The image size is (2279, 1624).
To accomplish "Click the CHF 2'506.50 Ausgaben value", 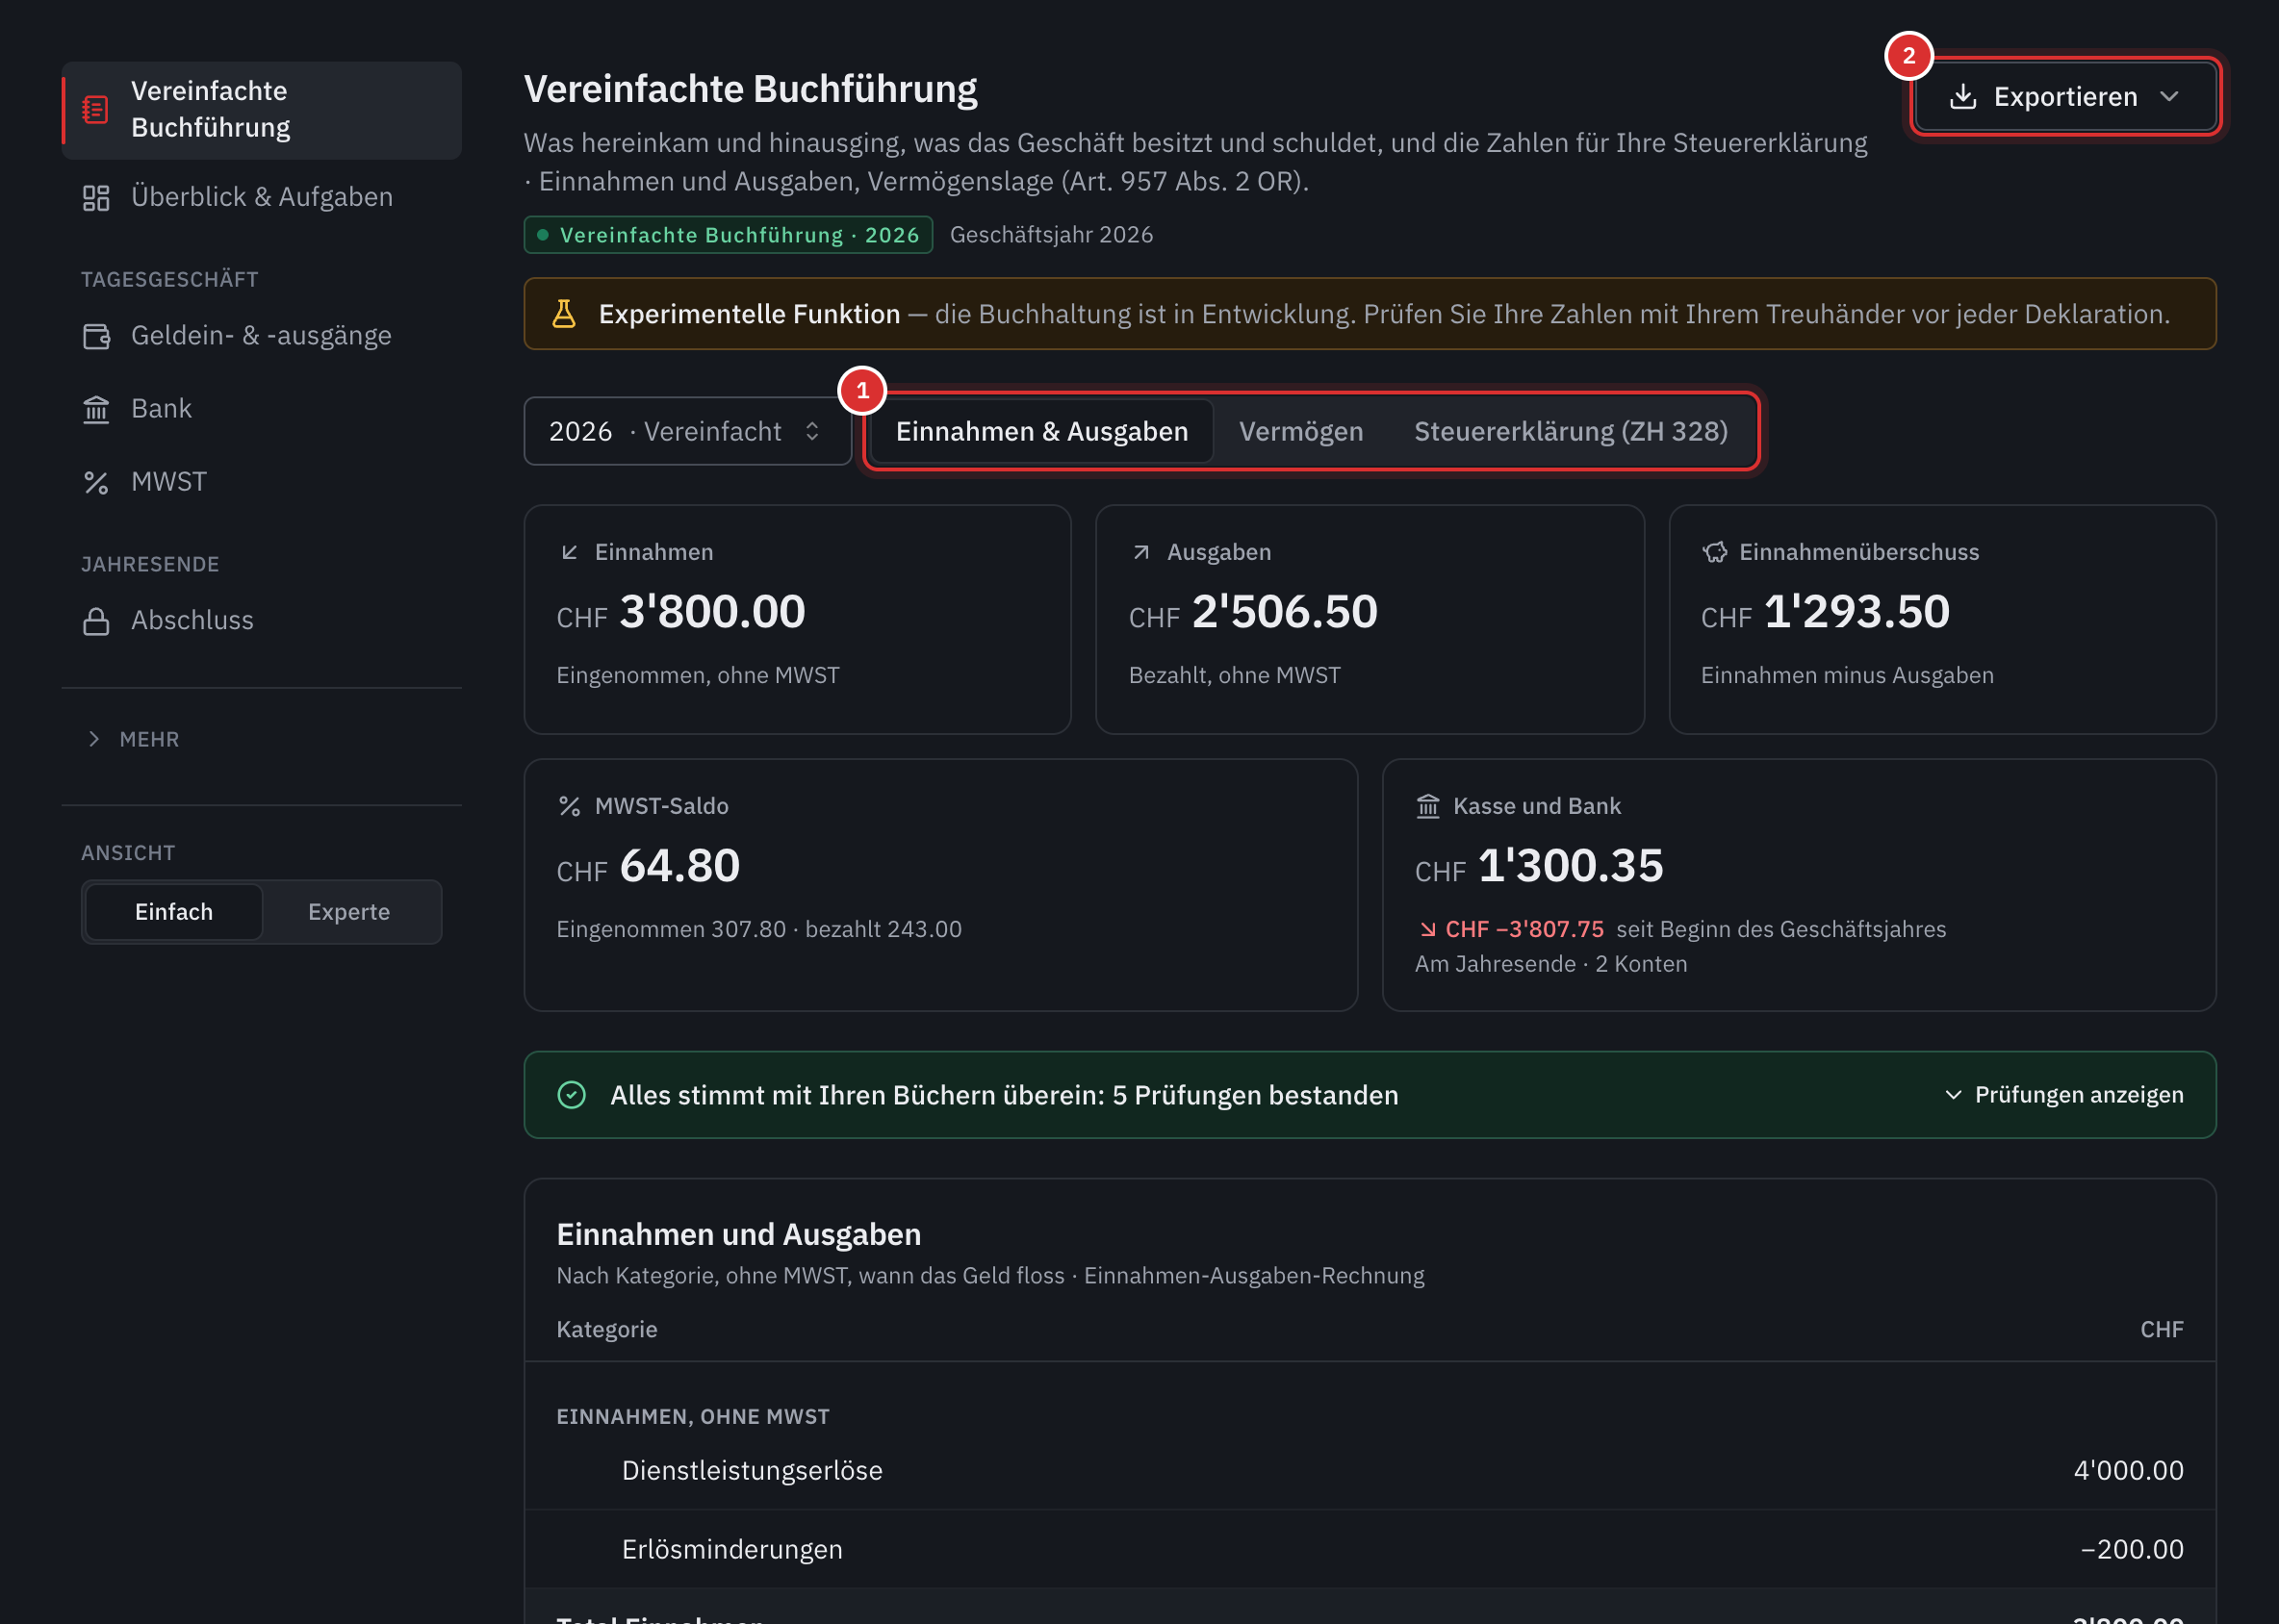I will pos(1252,612).
